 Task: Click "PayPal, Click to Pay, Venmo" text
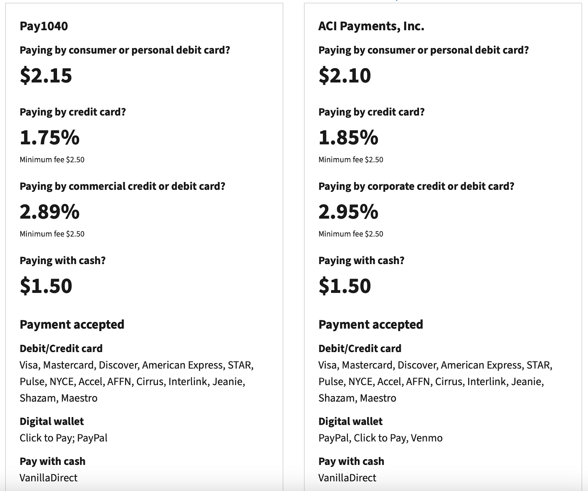380,438
